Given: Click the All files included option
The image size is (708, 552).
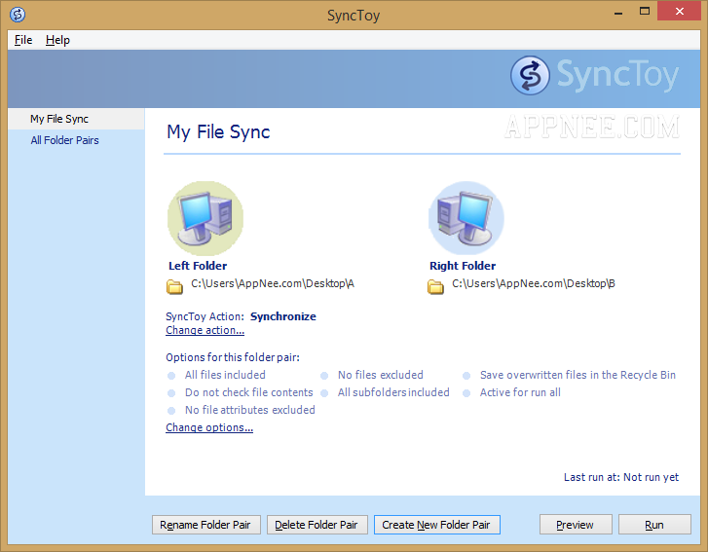Looking at the screenshot, I should coord(225,375).
